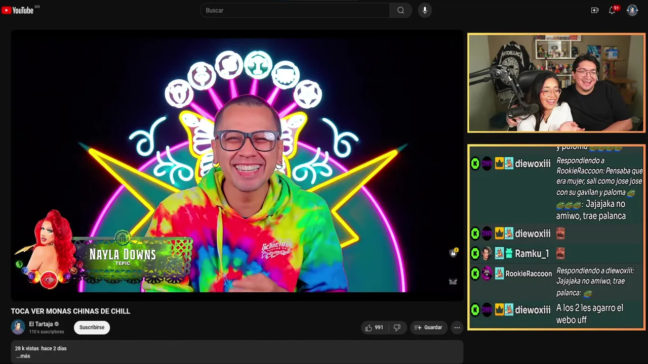Screen dimensions: 648x364
Task: Subscribe with the Suscribirse button
Action: (92, 328)
